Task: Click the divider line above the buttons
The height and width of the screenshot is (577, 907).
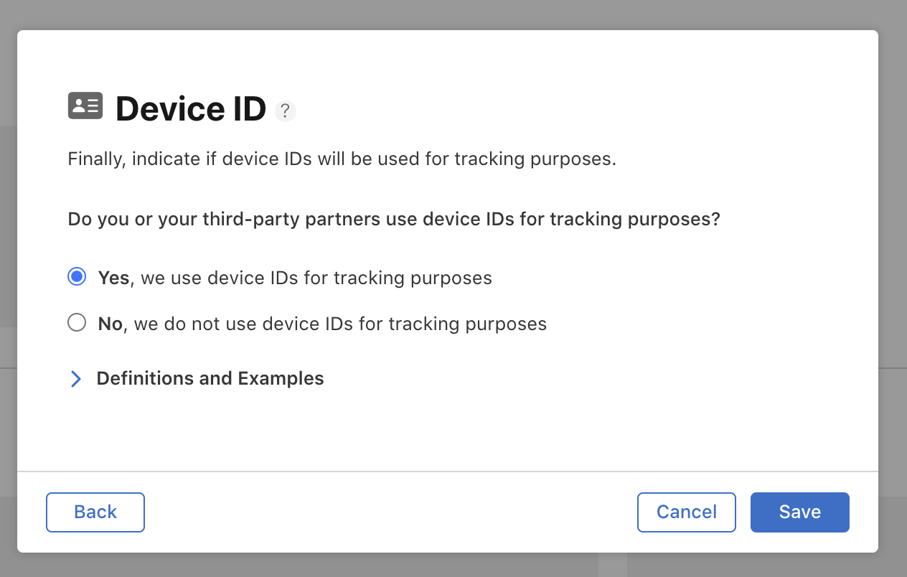Action: [x=448, y=472]
